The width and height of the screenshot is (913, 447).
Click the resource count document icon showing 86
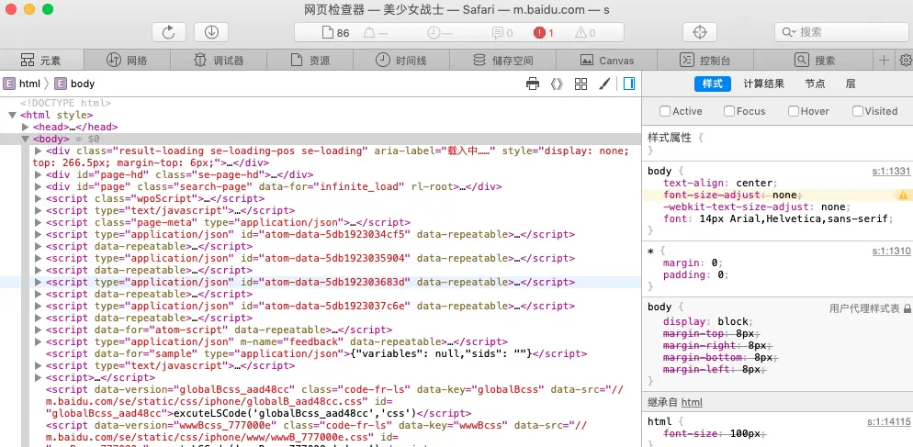point(336,33)
